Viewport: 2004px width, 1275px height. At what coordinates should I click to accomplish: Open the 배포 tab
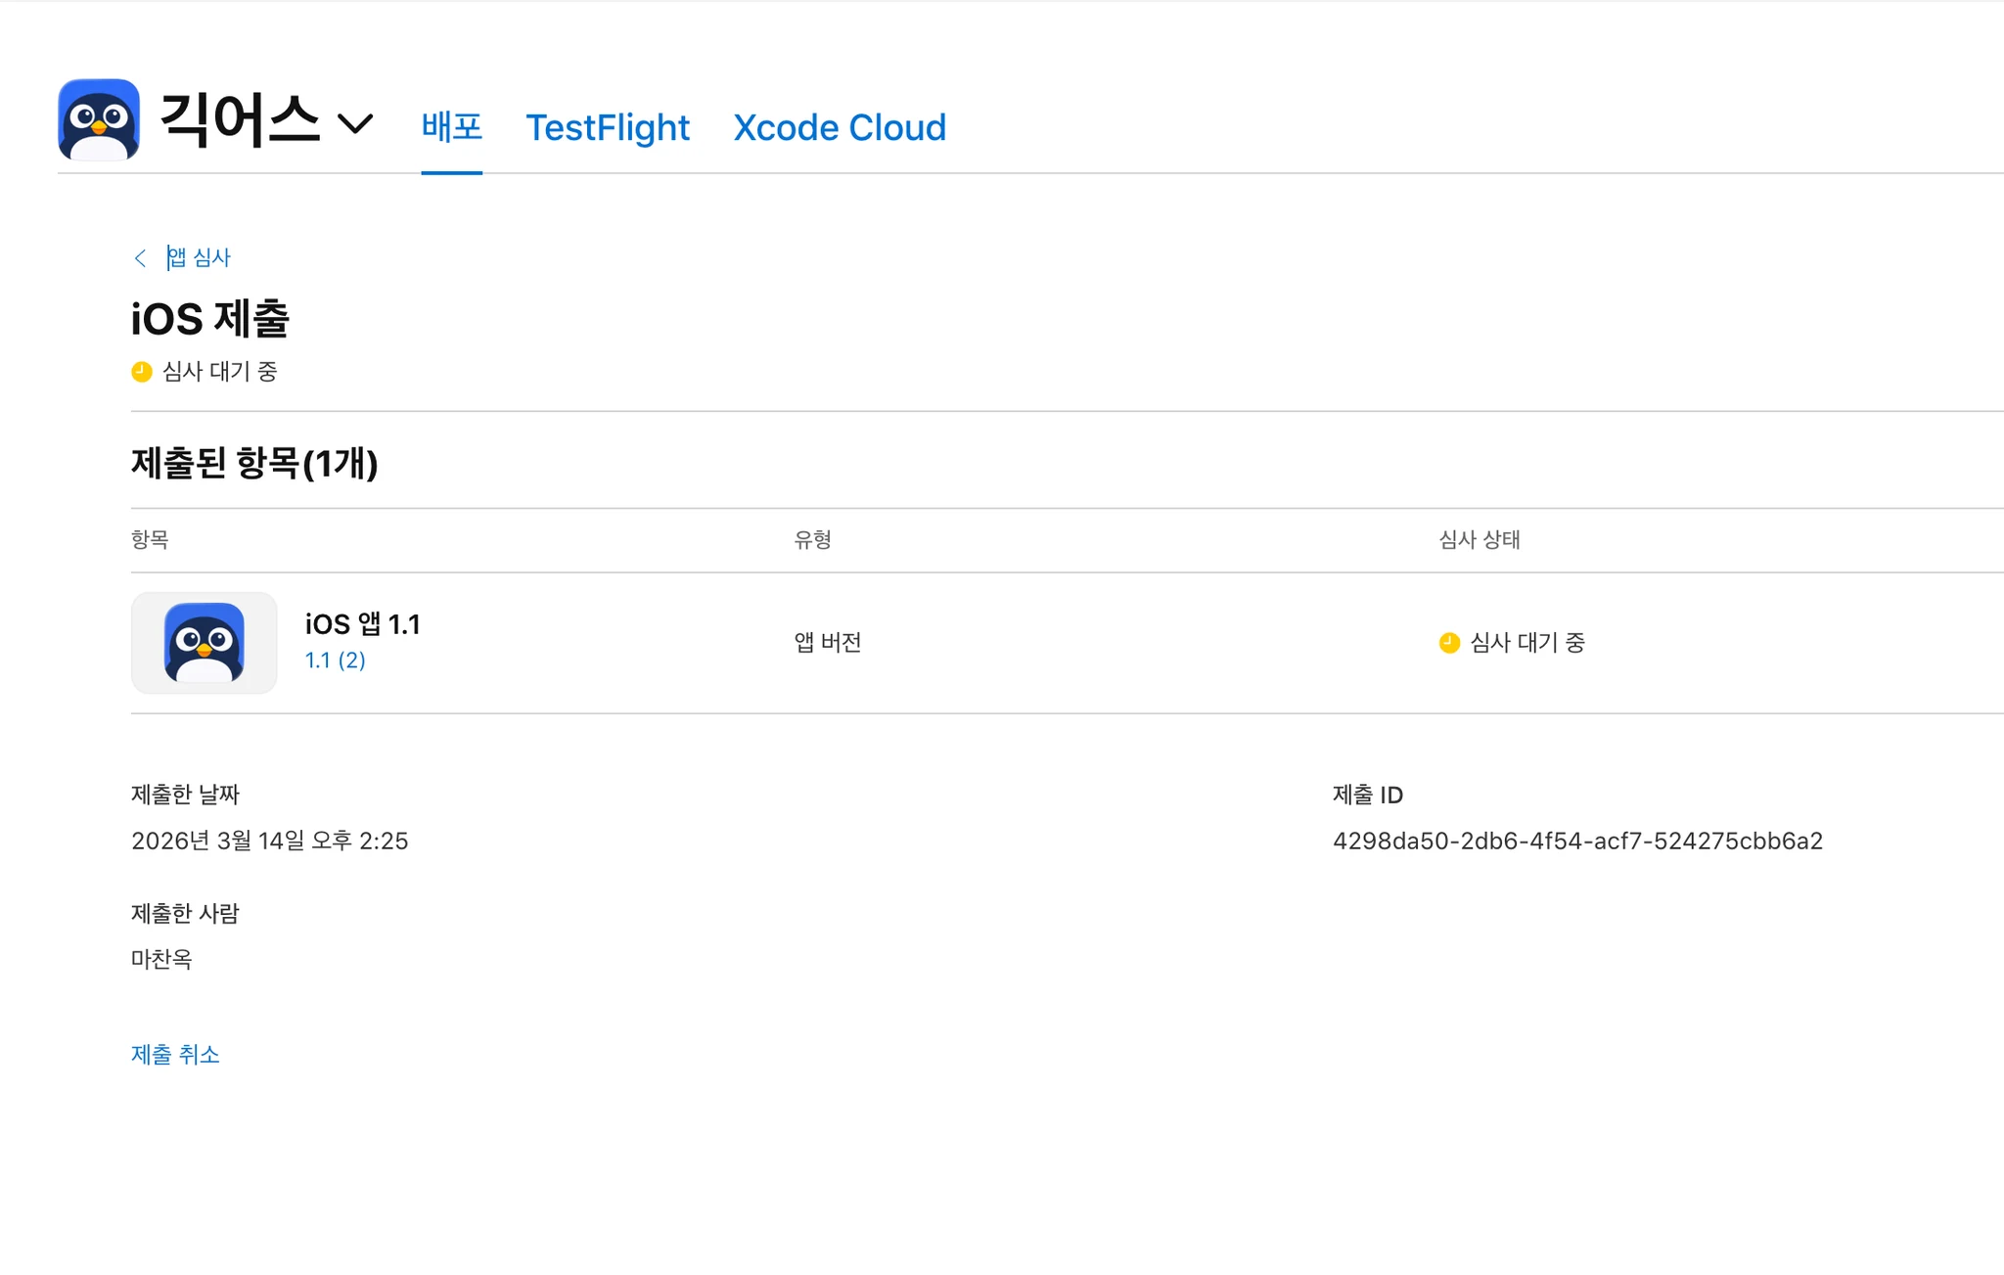pos(451,127)
